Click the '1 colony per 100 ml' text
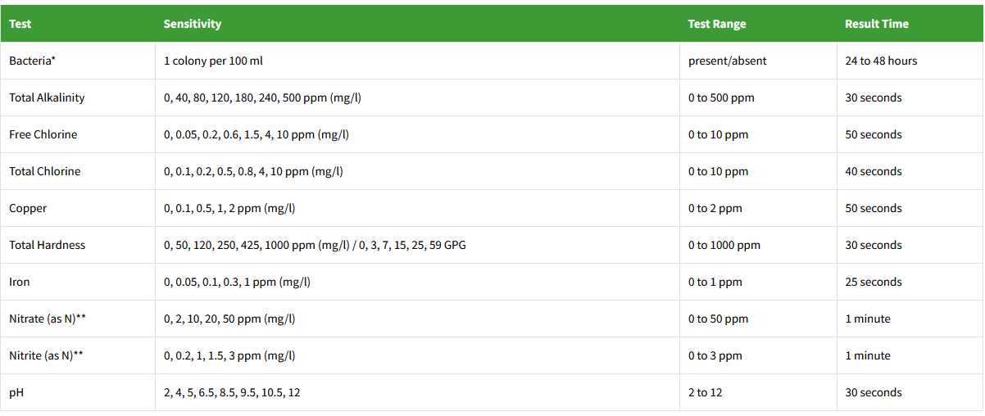Viewport: 985px width, 416px height. tap(213, 61)
